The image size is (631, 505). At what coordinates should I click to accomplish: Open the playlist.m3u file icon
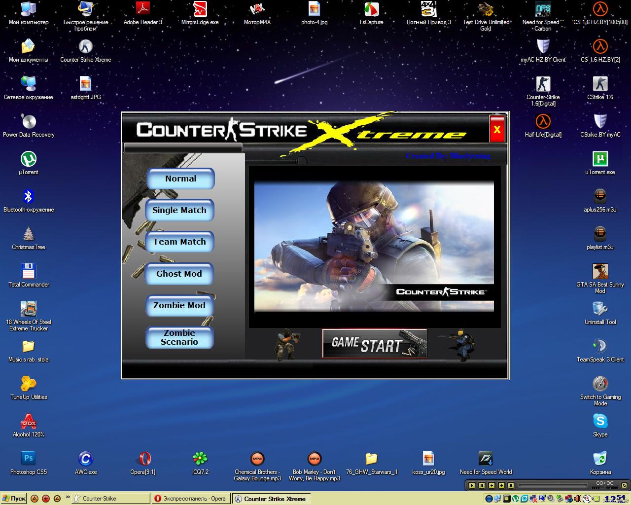click(x=600, y=238)
